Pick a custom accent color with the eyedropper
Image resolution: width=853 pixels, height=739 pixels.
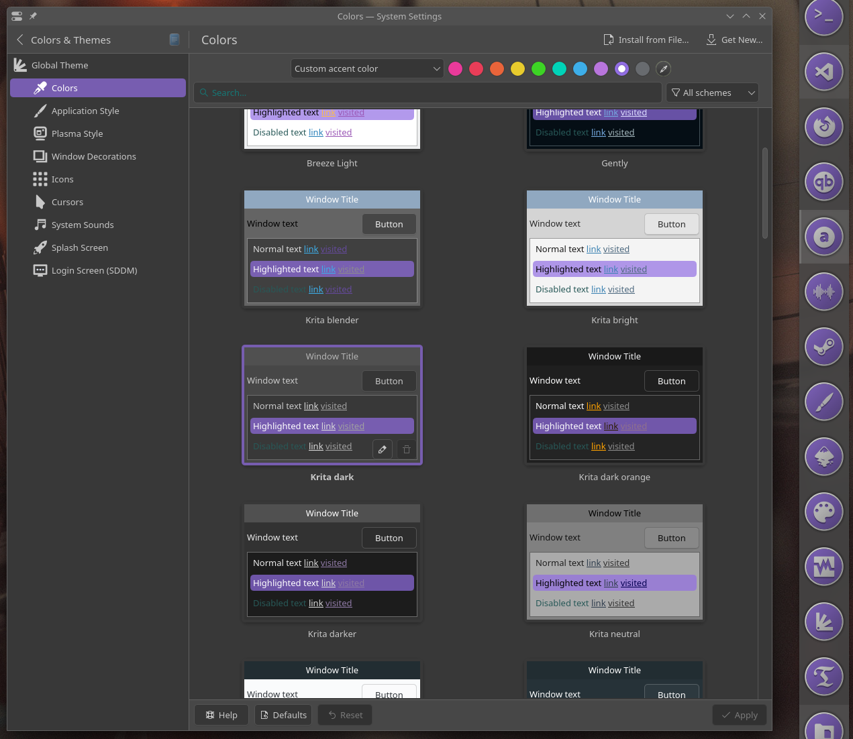[x=663, y=68]
